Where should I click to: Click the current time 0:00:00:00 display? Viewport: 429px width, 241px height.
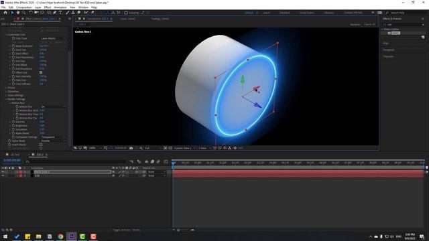pos(12,161)
